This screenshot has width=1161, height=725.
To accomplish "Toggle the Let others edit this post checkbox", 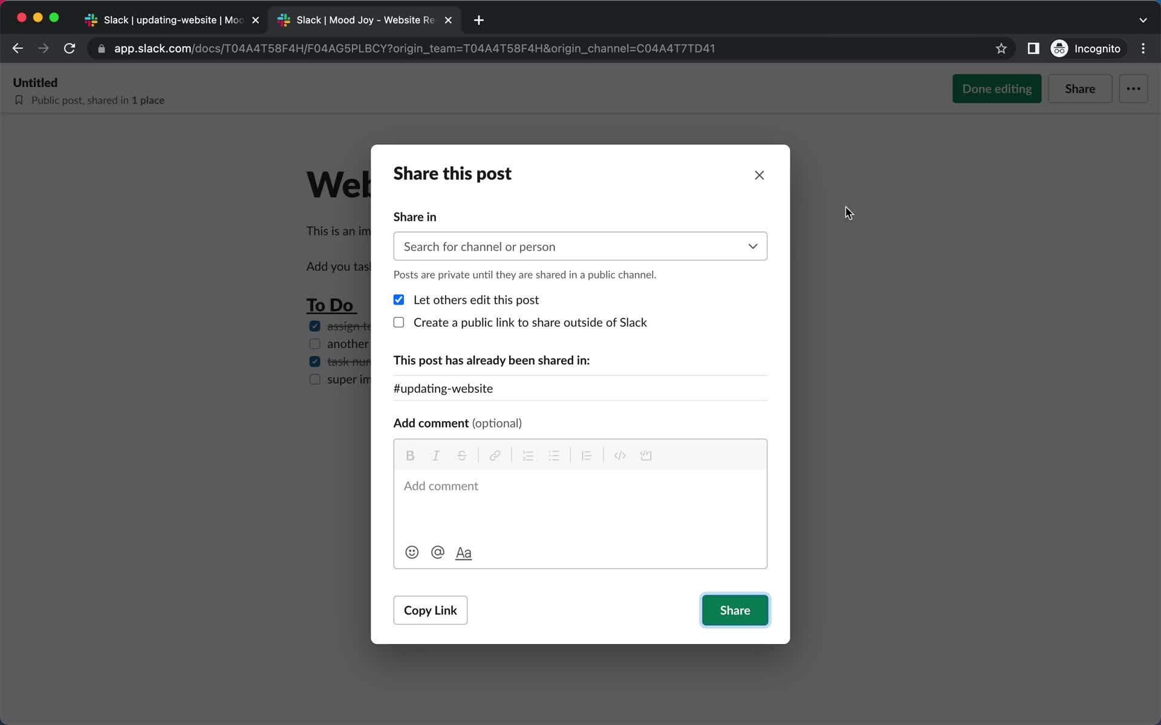I will [400, 299].
